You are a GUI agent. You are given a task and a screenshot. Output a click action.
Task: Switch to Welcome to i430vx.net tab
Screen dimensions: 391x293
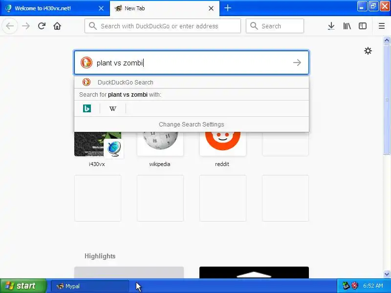point(55,8)
